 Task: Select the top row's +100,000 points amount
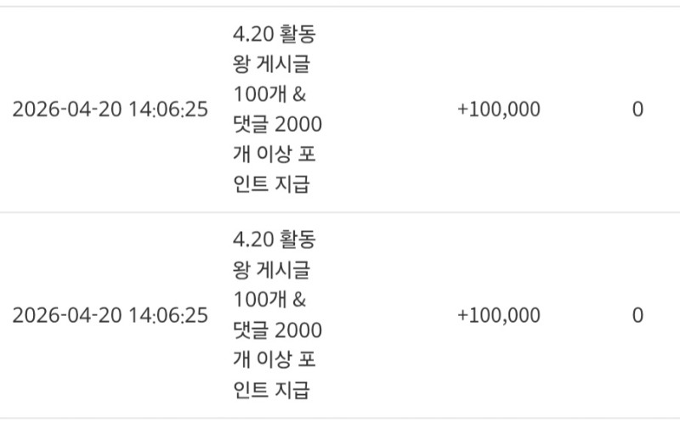[498, 110]
